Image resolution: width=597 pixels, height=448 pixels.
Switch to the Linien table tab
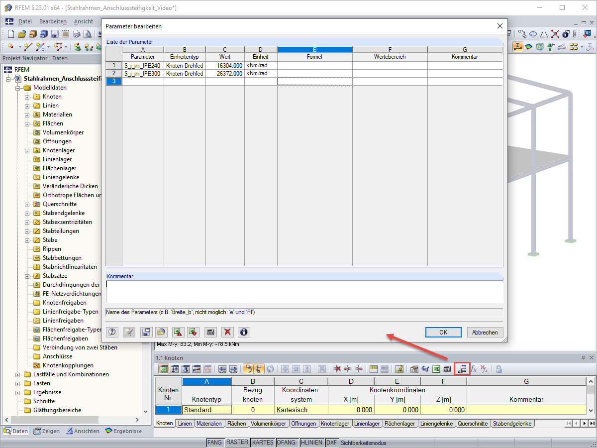click(184, 424)
